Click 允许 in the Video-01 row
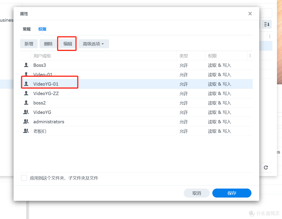 coord(184,75)
